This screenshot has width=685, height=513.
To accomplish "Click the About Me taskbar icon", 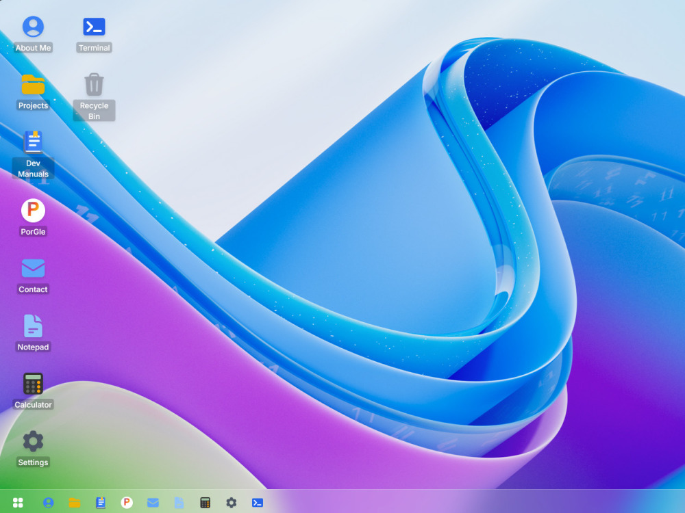I will [49, 503].
